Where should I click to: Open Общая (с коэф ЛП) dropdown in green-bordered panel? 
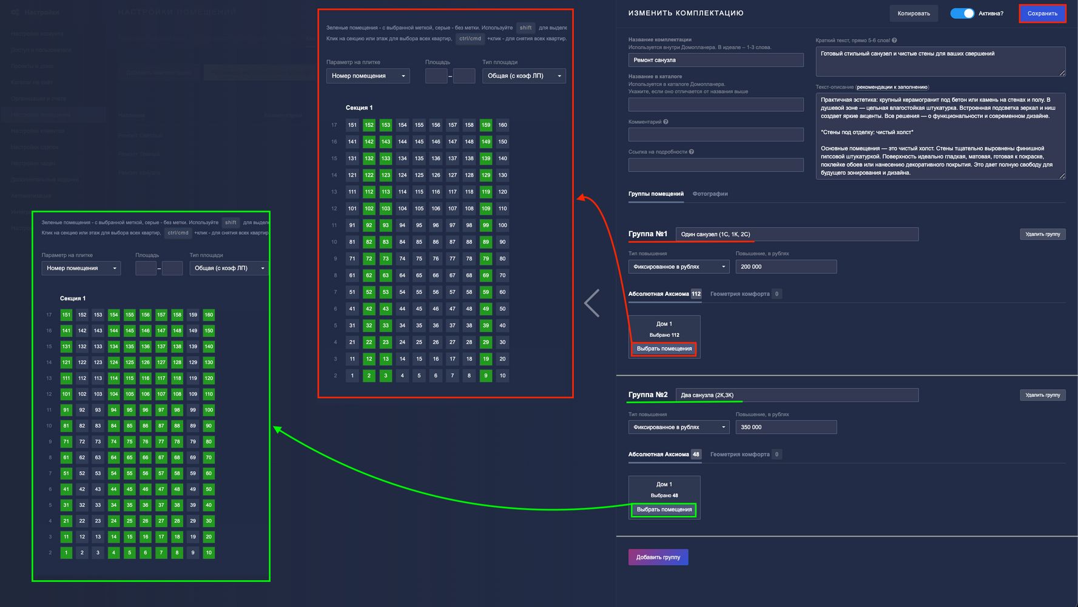[x=229, y=268]
